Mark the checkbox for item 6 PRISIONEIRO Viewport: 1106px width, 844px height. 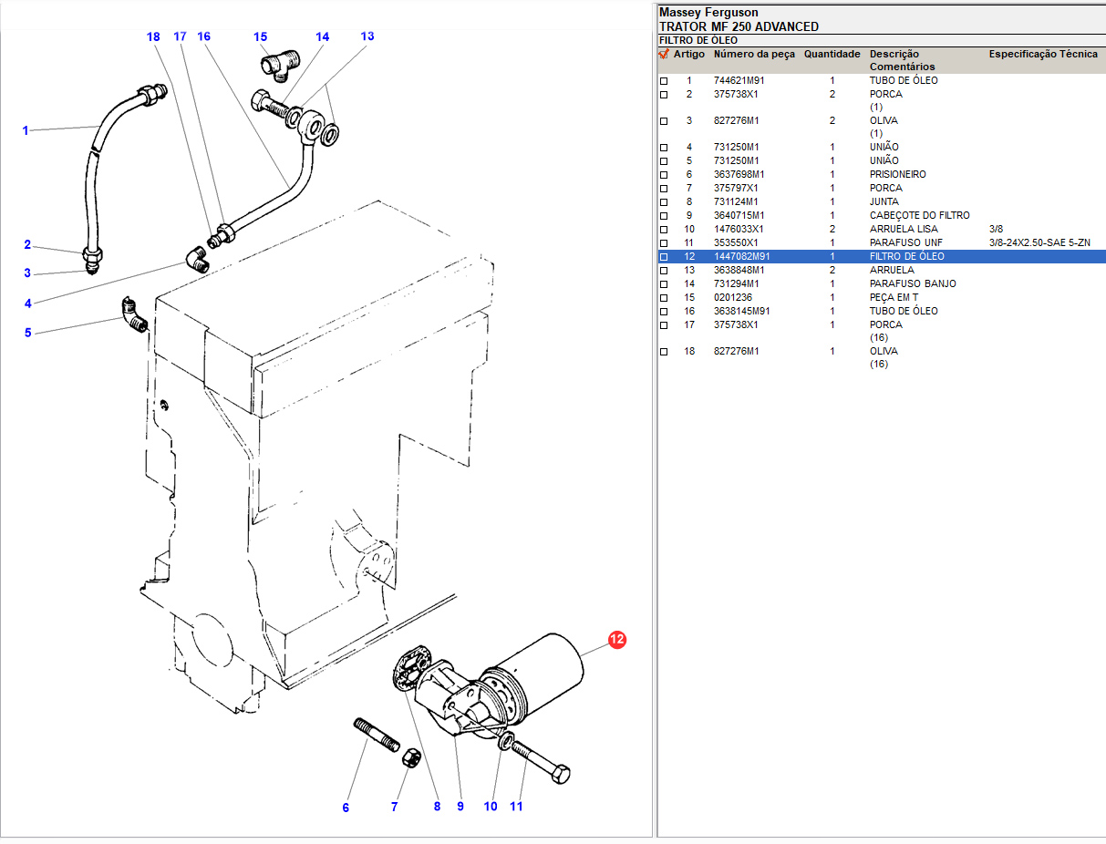click(664, 175)
